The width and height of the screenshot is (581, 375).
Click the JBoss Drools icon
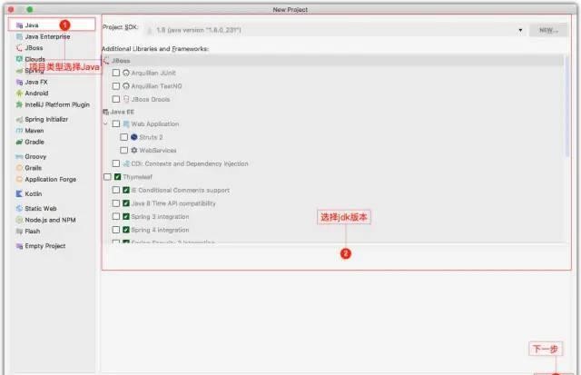(x=126, y=99)
